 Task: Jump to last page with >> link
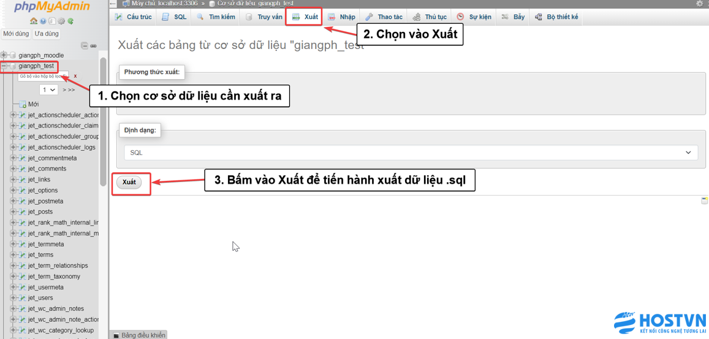click(72, 90)
